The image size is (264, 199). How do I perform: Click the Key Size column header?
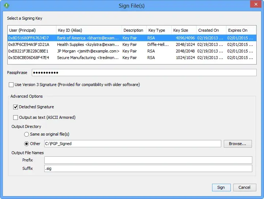pyautogui.click(x=184, y=30)
